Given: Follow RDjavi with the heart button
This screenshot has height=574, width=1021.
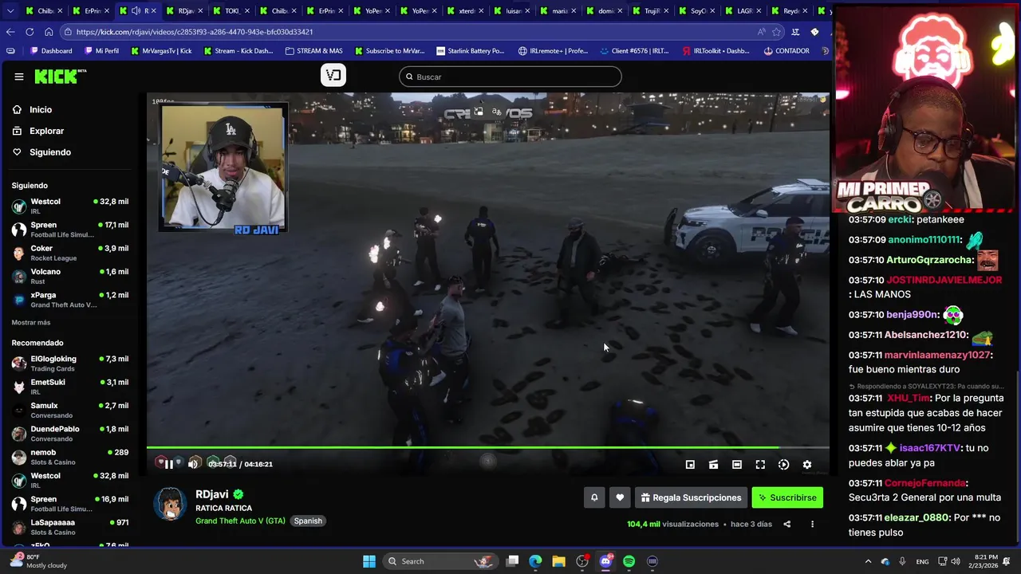Looking at the screenshot, I should [620, 497].
